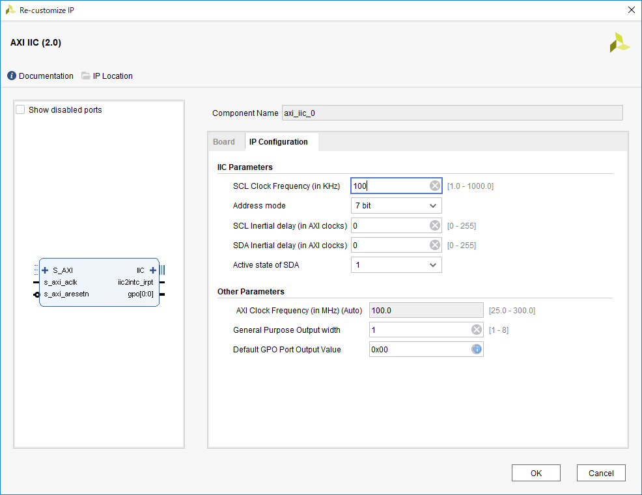Open the Documentation link
Screen dimensions: 642x495
click(46, 76)
